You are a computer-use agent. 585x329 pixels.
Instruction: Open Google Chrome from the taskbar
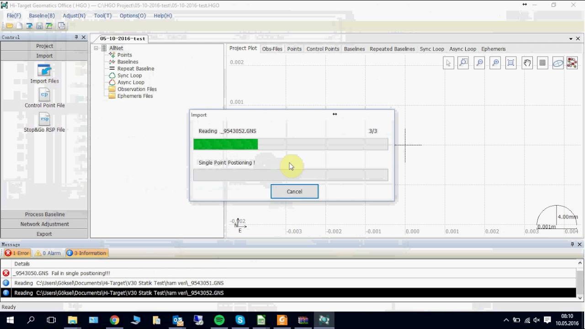tap(114, 320)
